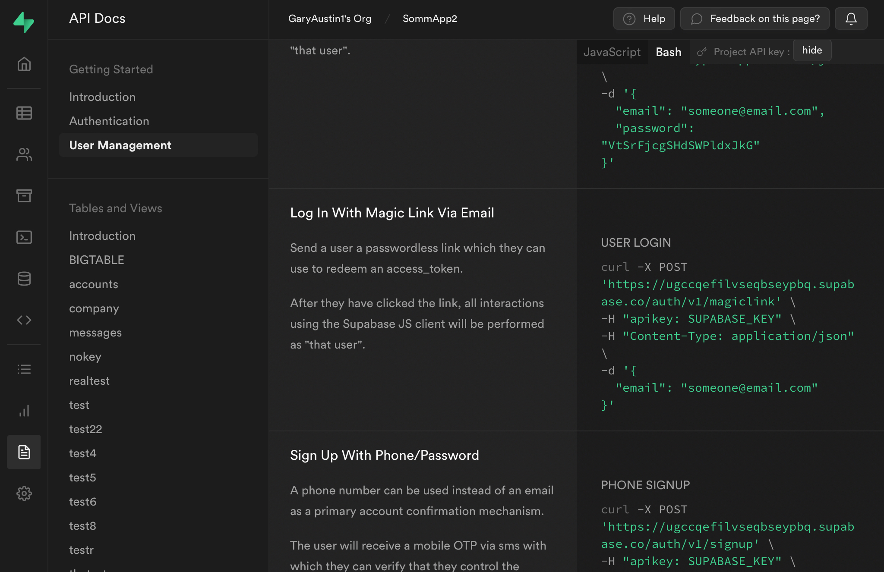Image resolution: width=884 pixels, height=572 pixels.
Task: Switch to the Bash tab
Action: point(668,52)
